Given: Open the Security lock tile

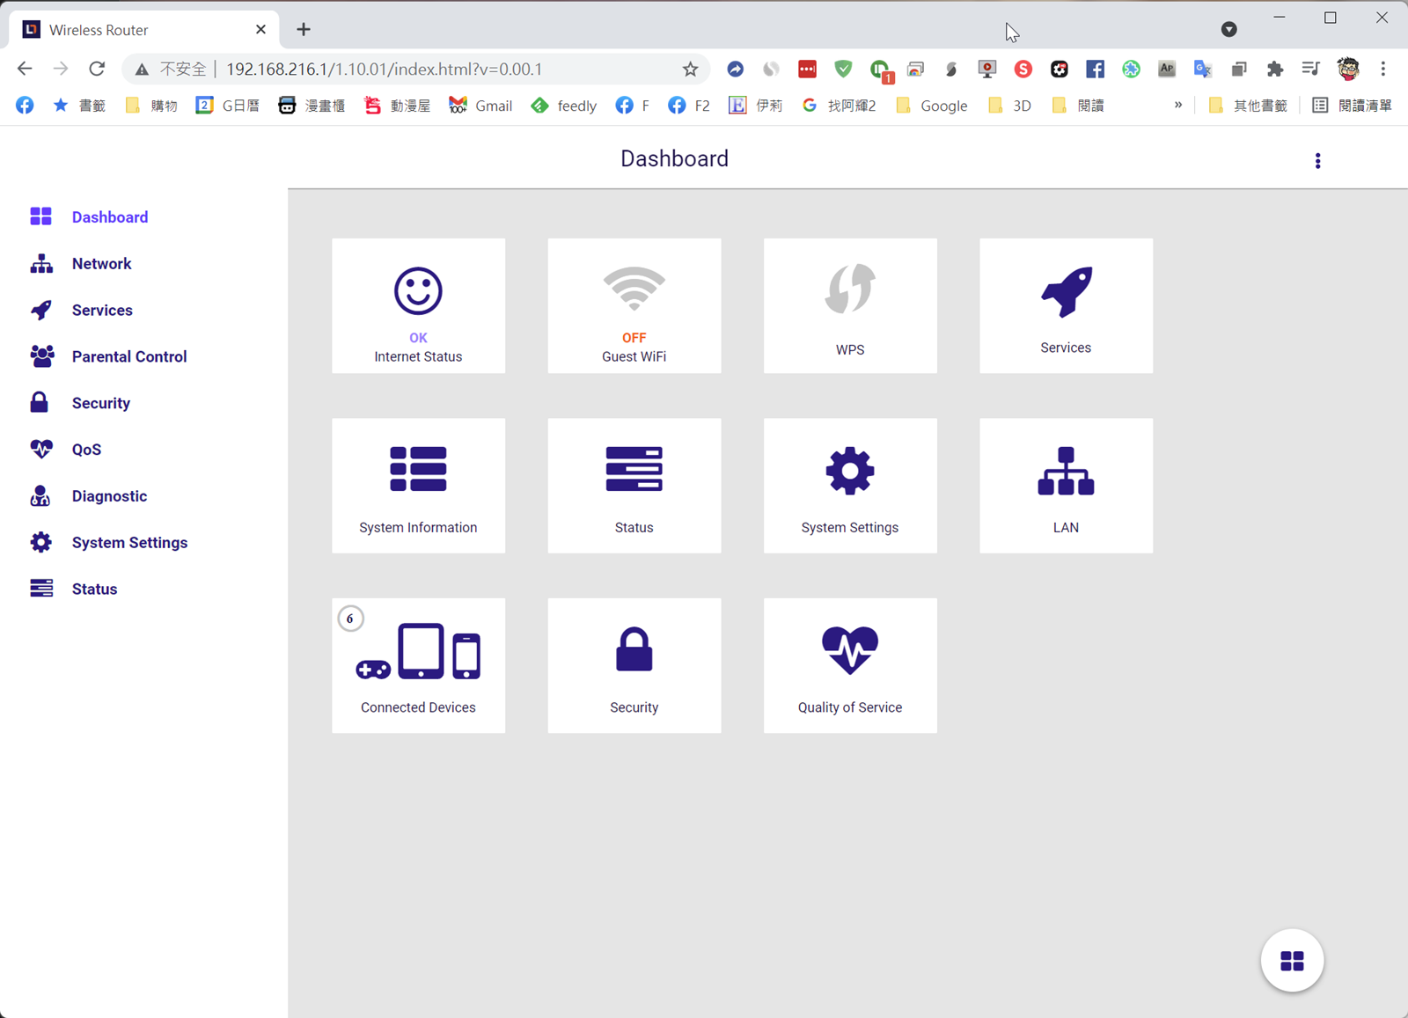Looking at the screenshot, I should [x=634, y=665].
